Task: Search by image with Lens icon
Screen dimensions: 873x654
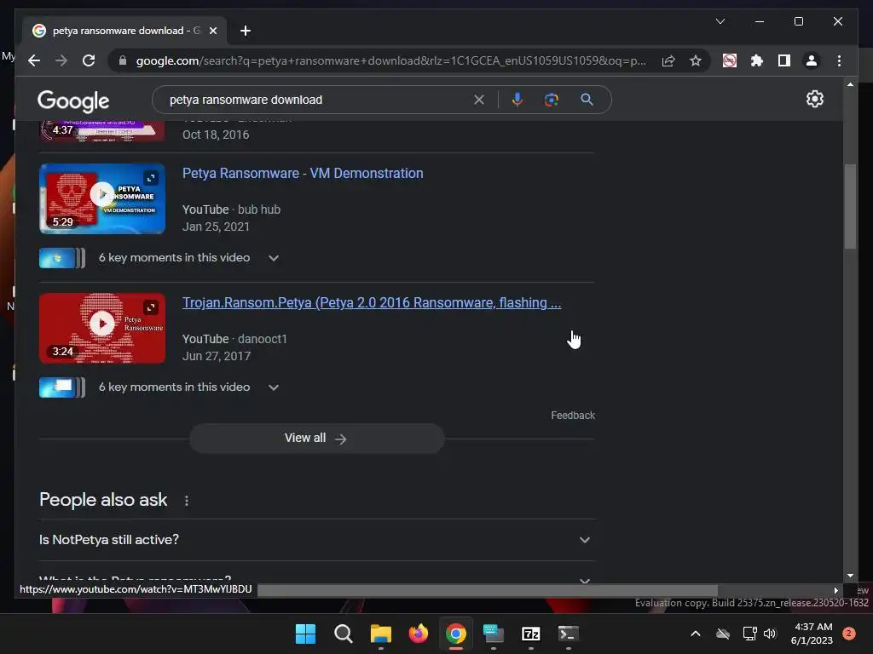Action: click(552, 100)
